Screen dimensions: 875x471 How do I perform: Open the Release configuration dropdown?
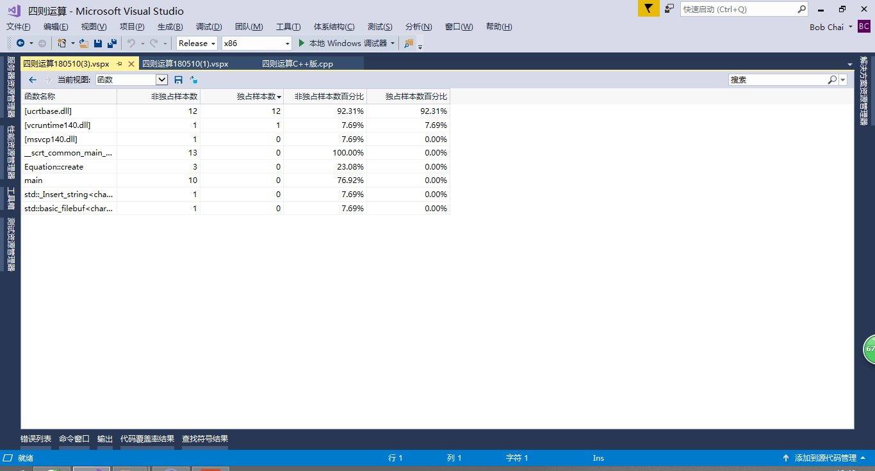197,44
